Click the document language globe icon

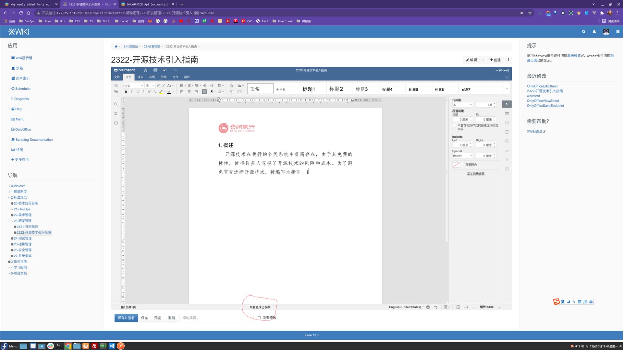pos(428,307)
